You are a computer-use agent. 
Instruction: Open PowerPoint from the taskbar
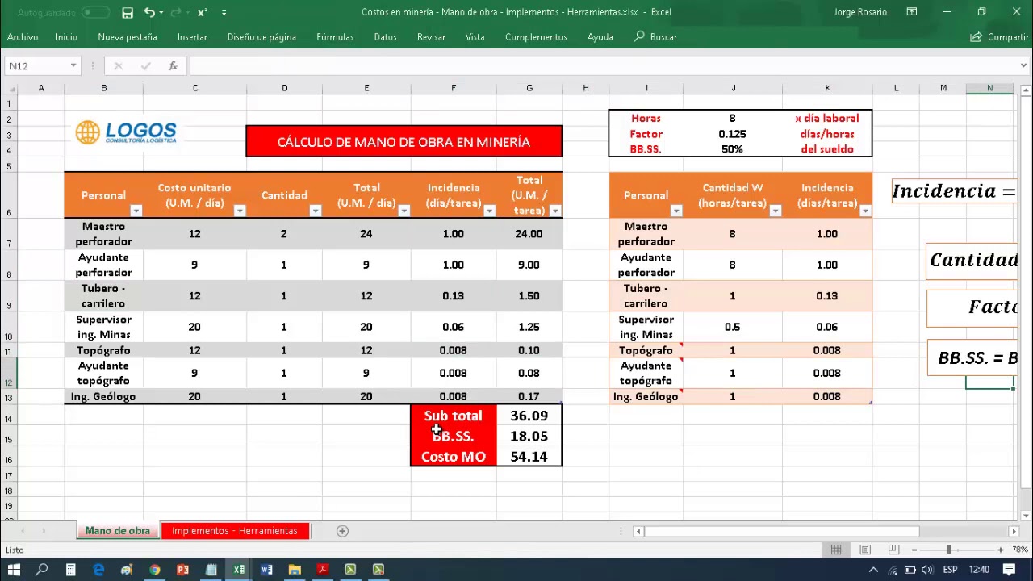click(x=182, y=570)
